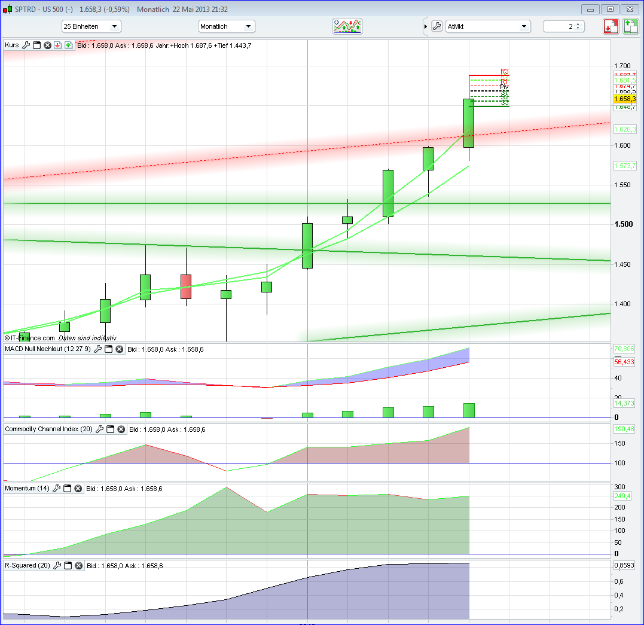Minimize the SPTRD chart window

point(590,10)
